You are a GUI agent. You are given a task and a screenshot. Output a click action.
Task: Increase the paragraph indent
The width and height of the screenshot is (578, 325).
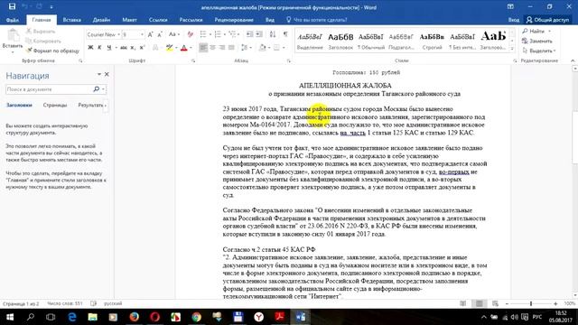coord(259,34)
